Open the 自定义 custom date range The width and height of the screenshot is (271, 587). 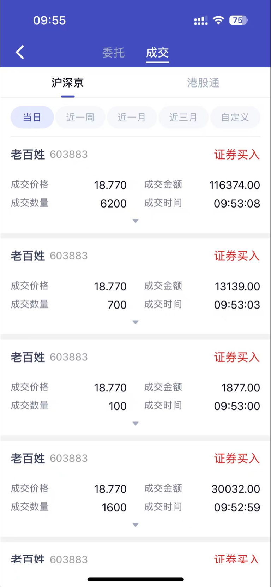coord(235,117)
